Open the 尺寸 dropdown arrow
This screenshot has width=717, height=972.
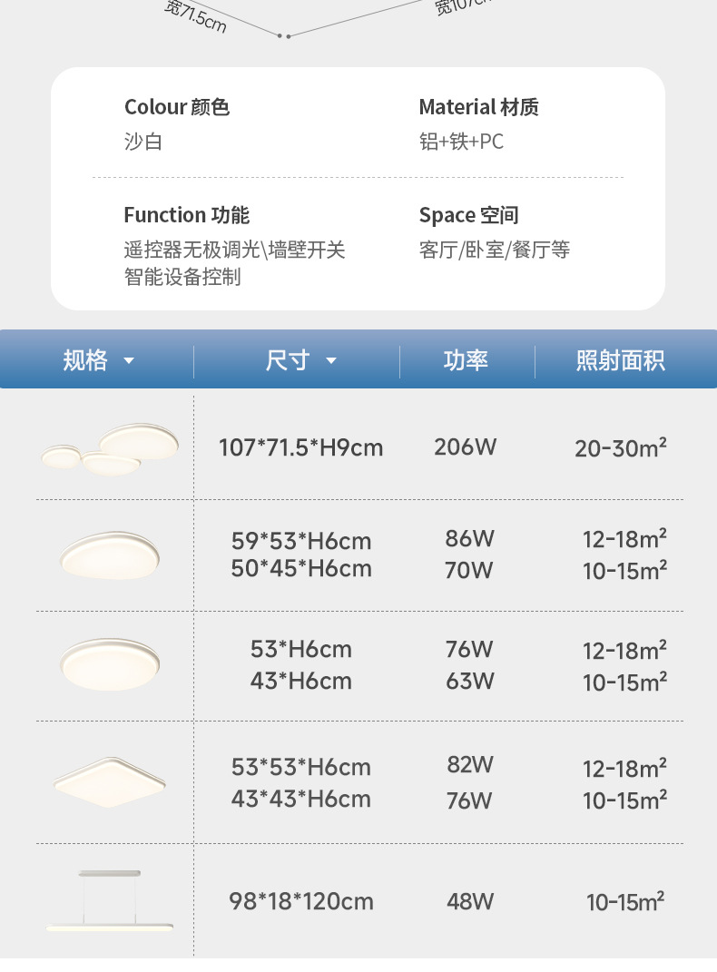click(331, 361)
